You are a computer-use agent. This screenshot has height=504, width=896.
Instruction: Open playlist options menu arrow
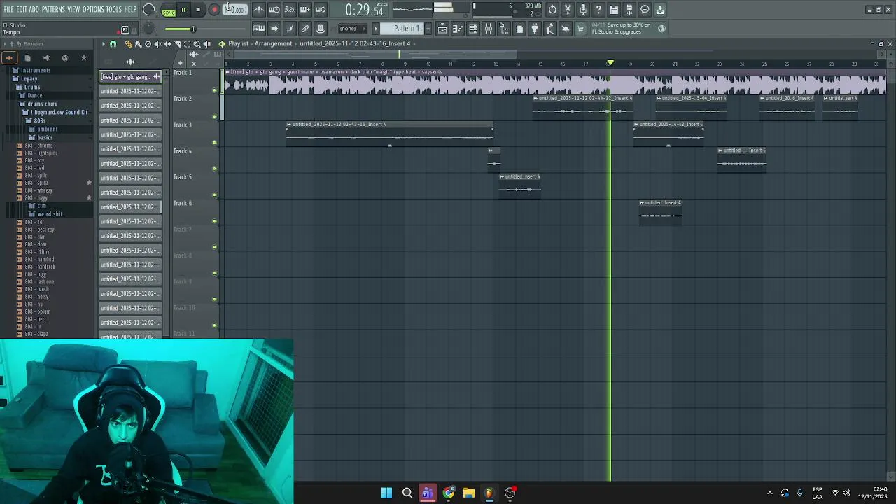[x=104, y=43]
